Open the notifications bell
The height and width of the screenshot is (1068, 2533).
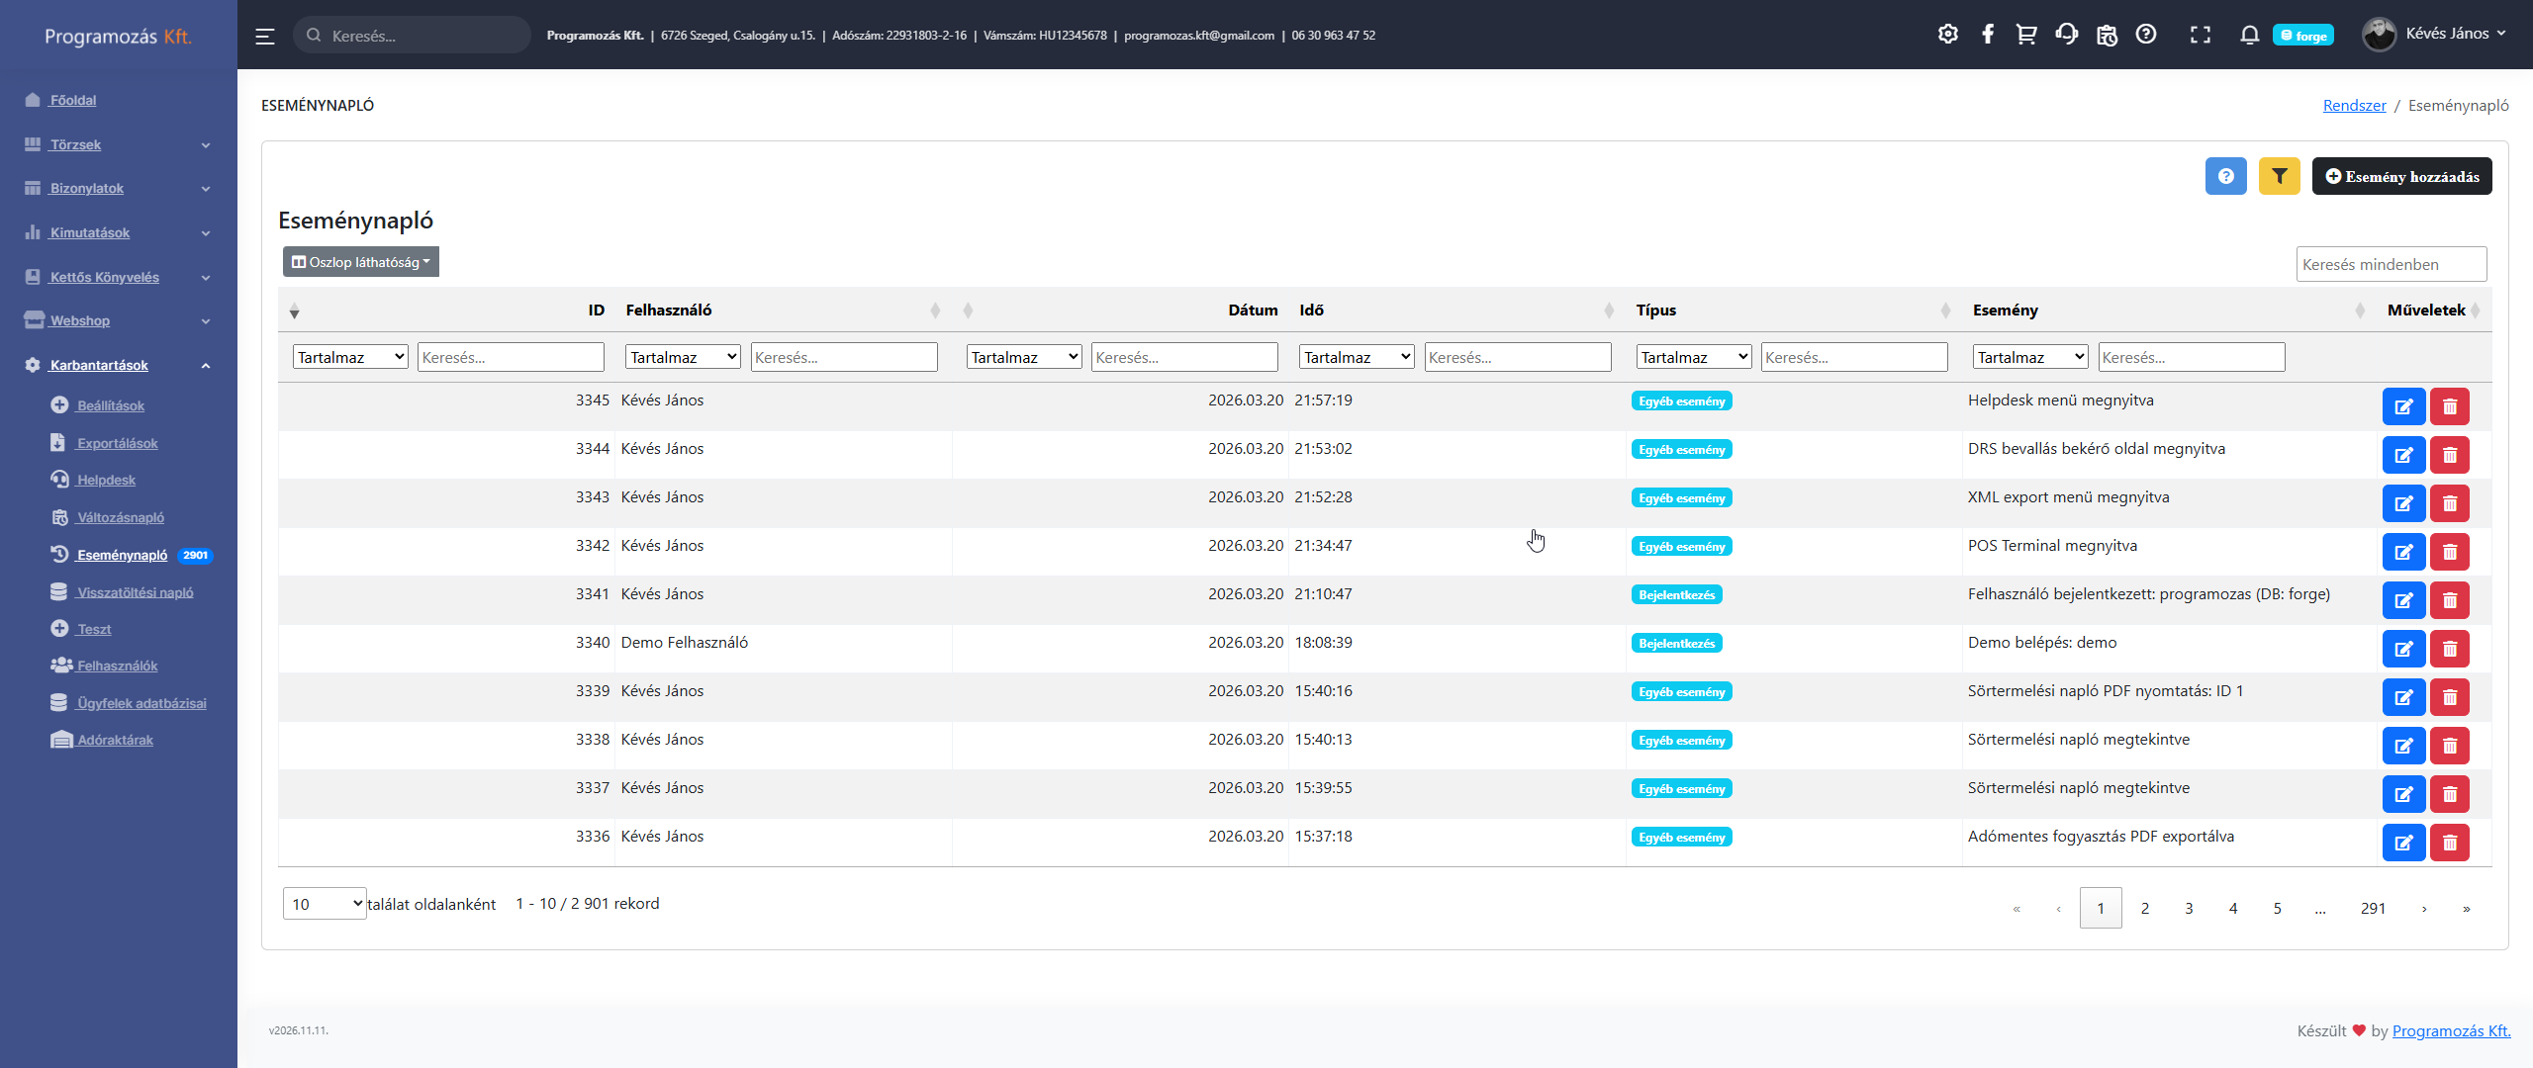(x=2249, y=35)
